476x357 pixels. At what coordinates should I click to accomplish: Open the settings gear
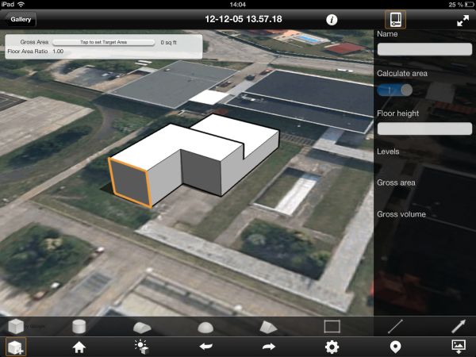(x=332, y=347)
